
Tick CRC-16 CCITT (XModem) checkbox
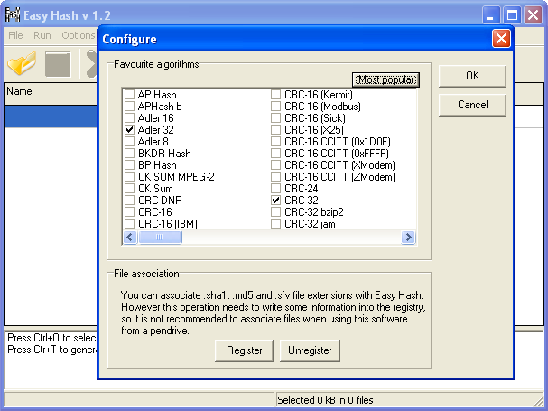[x=275, y=164]
